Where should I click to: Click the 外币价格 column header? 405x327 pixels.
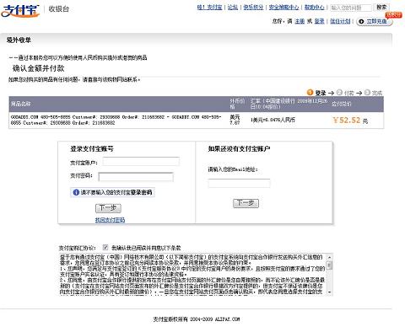(x=237, y=104)
